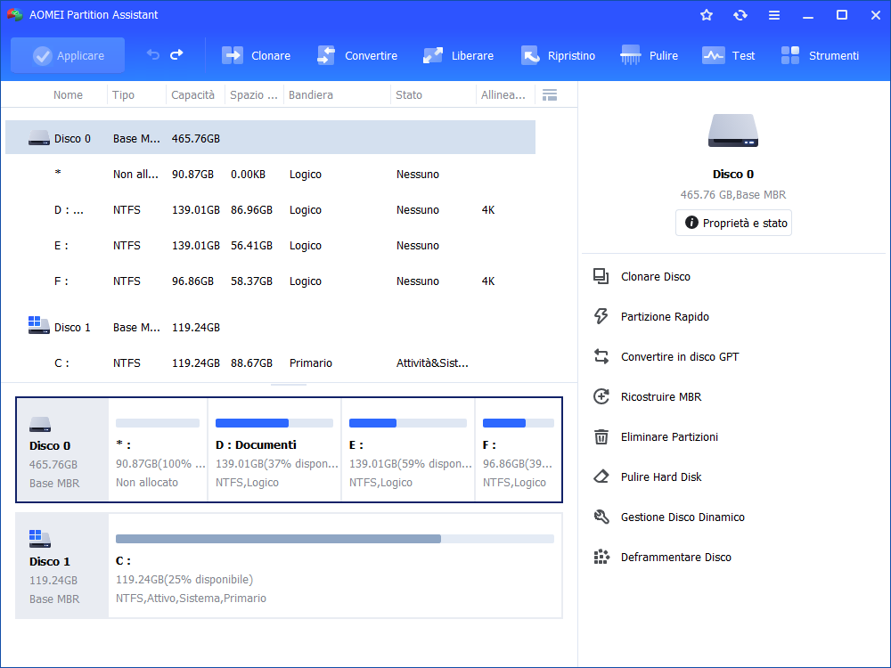Screen dimensions: 891x668
Task: Open the Convertire toolbar menu
Action: click(x=357, y=55)
